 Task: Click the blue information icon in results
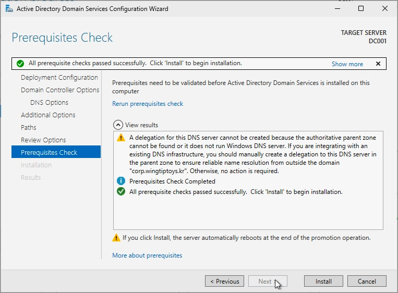[121, 181]
